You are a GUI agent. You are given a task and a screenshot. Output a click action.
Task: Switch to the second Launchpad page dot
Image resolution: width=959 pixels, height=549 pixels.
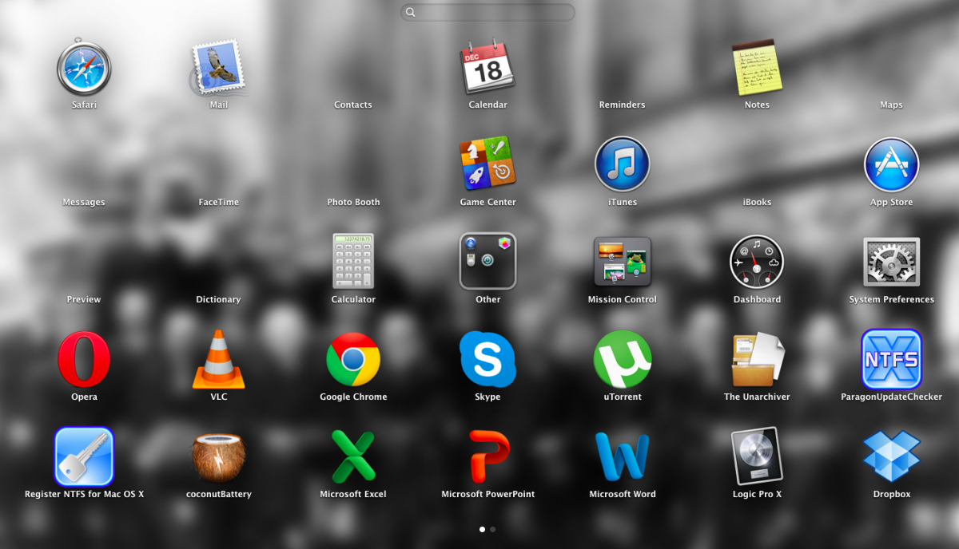coord(493,529)
